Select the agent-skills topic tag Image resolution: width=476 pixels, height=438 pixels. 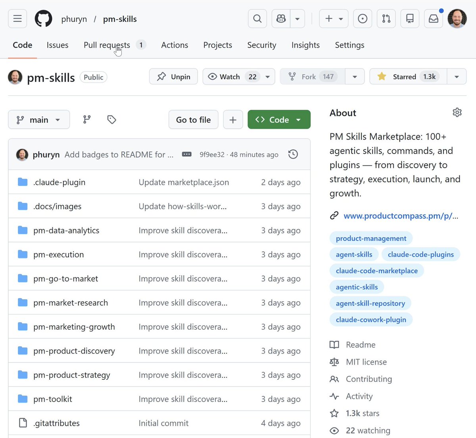354,254
